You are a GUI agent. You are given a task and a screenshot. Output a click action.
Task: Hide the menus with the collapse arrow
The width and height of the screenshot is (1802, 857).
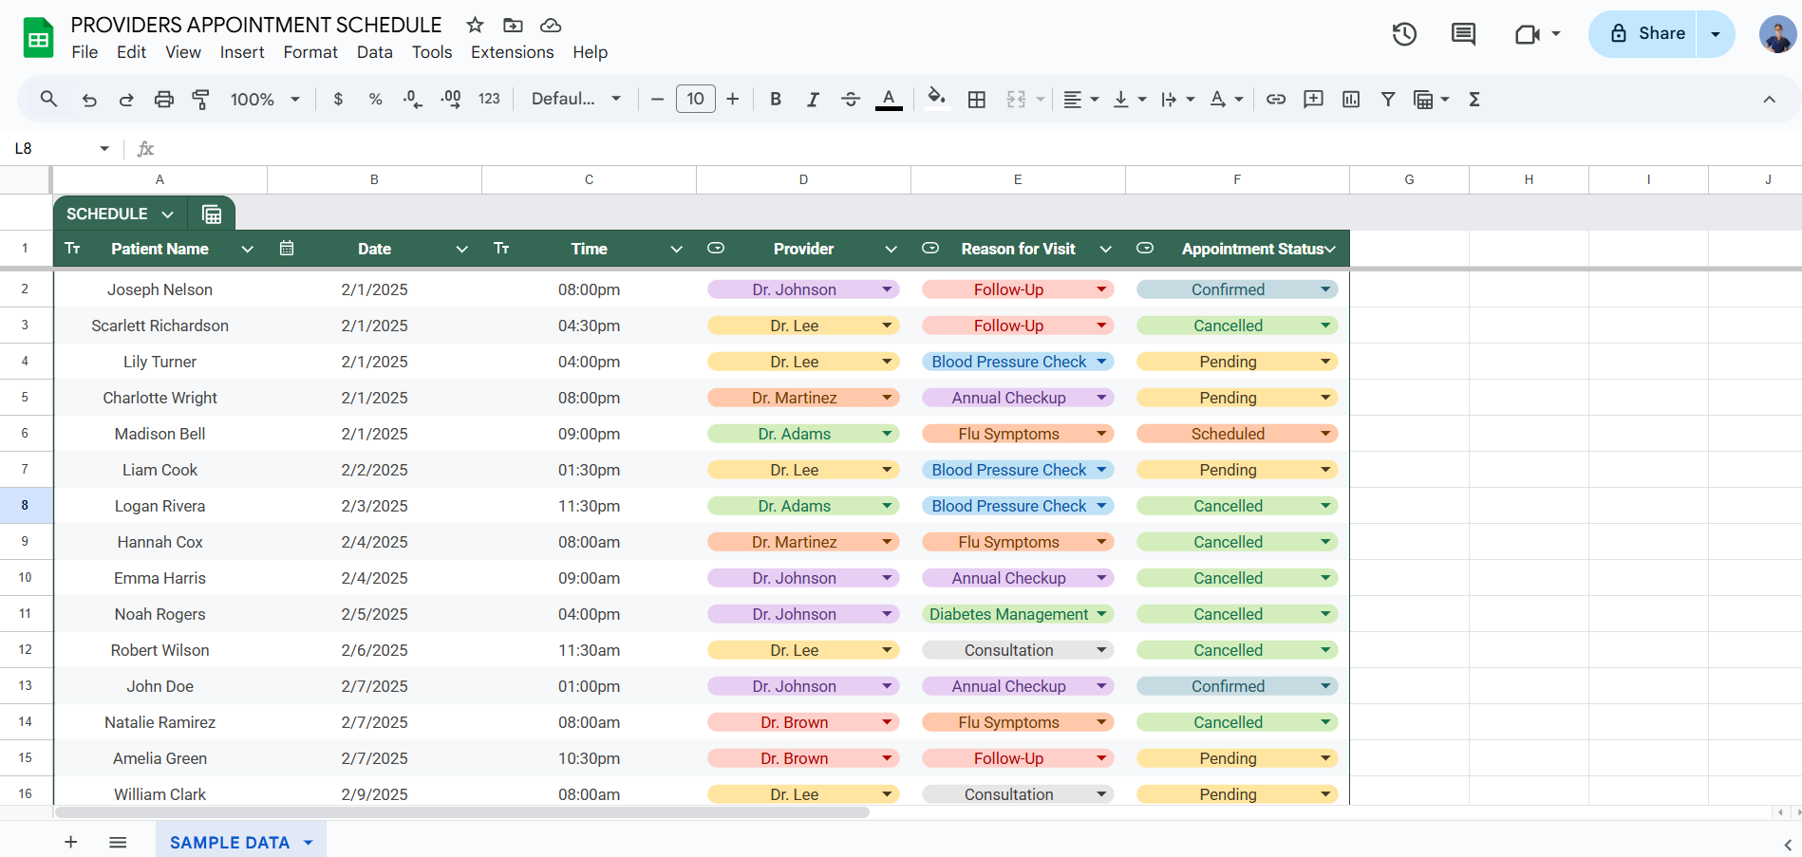[x=1769, y=99]
